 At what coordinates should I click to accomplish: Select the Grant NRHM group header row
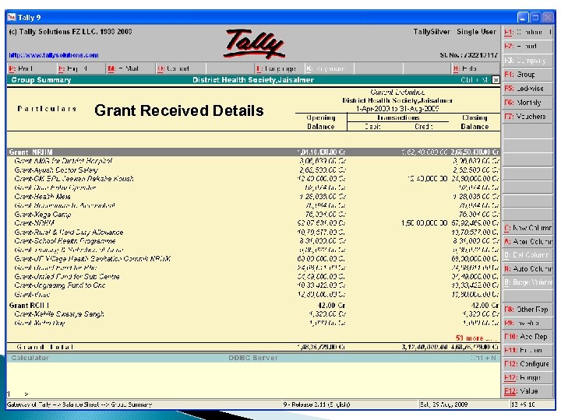(x=253, y=152)
